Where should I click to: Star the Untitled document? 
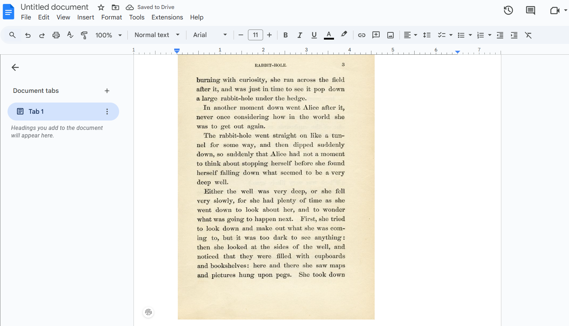(x=101, y=7)
